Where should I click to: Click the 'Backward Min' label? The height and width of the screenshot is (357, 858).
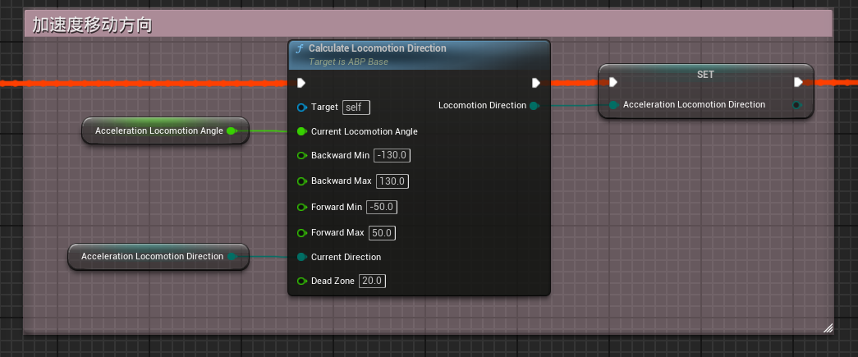341,155
